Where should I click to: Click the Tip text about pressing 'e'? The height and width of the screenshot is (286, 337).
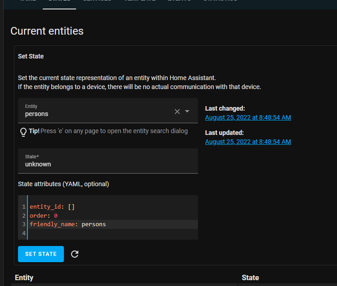pyautogui.click(x=114, y=131)
